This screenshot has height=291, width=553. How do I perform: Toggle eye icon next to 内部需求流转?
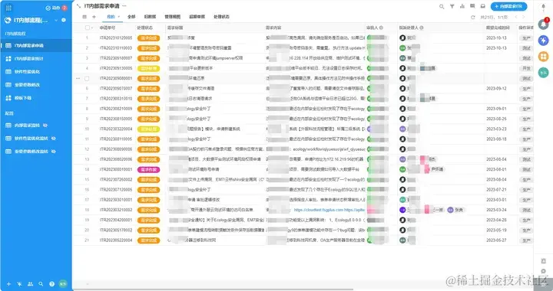45,125
